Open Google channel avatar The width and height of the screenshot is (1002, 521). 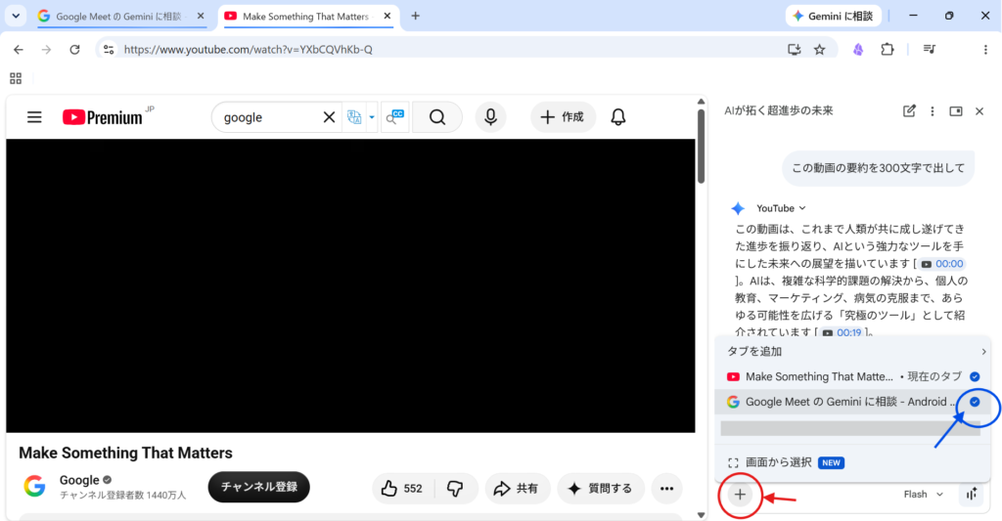[34, 487]
